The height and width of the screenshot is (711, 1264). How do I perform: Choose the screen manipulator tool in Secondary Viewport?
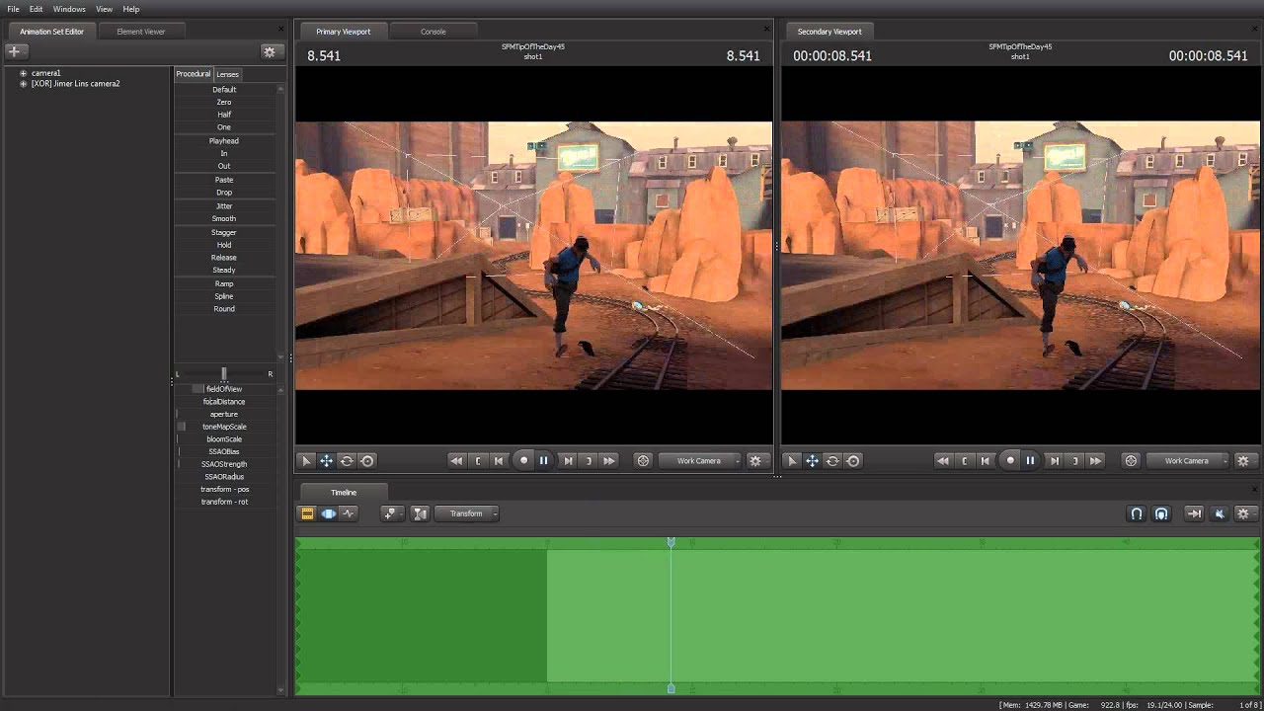click(853, 460)
